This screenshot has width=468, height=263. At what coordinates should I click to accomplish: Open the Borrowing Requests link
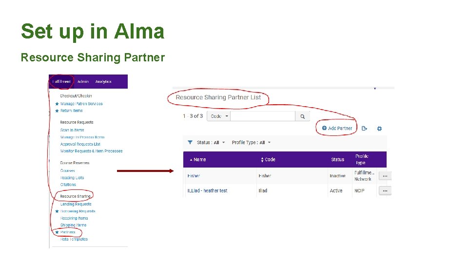[x=78, y=211]
